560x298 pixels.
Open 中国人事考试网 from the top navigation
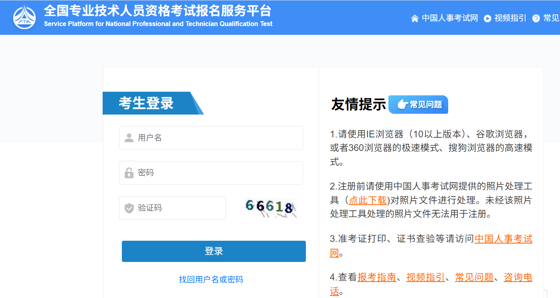450,18
